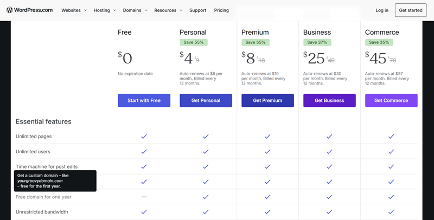Expand the Hosting menu
This screenshot has height=220, width=434.
pos(105,10)
